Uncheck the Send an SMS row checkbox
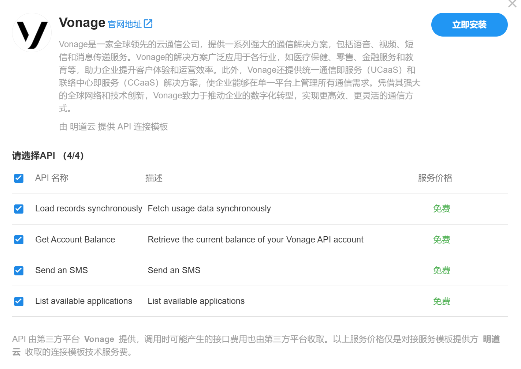 tap(19, 271)
